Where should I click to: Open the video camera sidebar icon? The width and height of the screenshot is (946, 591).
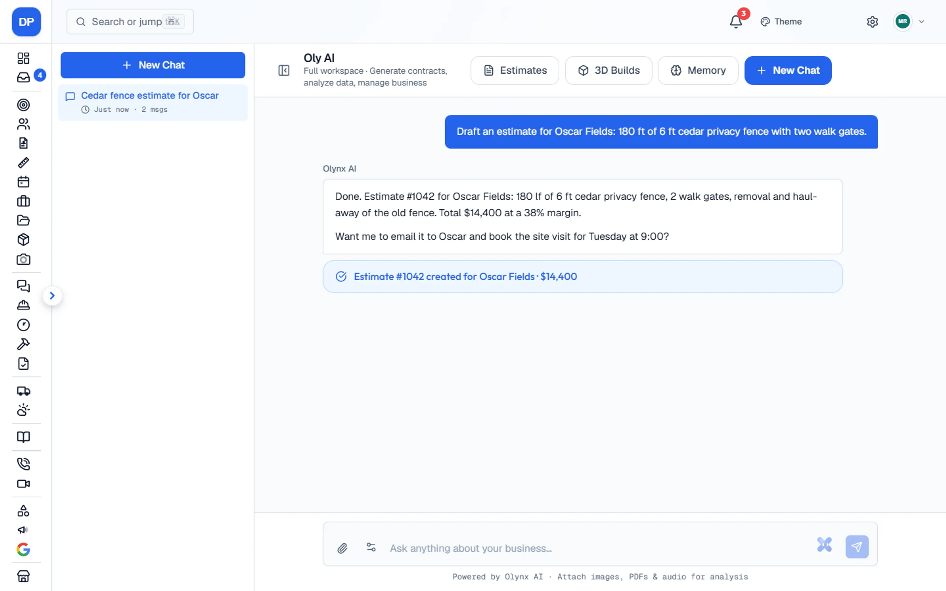click(x=24, y=483)
